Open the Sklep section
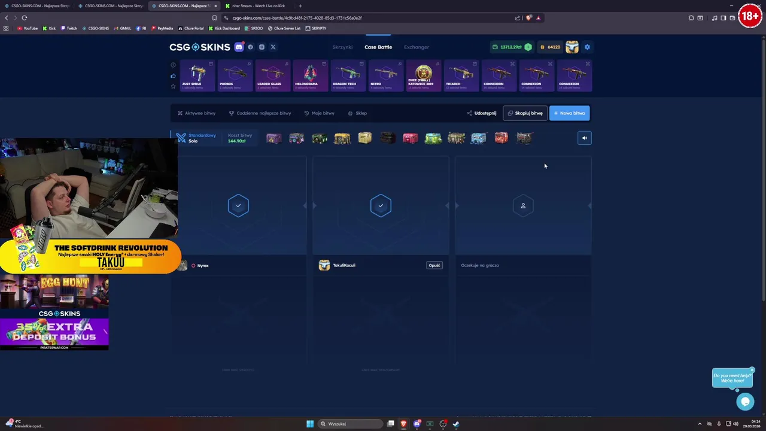The image size is (766, 431). pyautogui.click(x=357, y=113)
